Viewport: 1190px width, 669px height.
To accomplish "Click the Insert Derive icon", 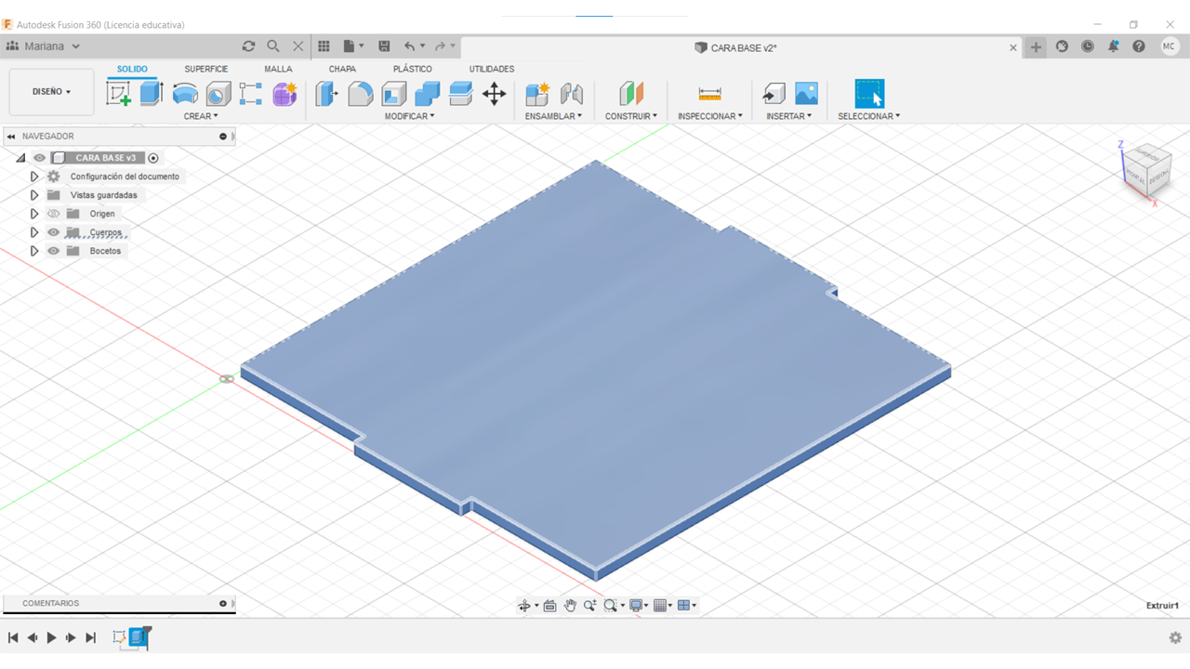I will [x=773, y=93].
